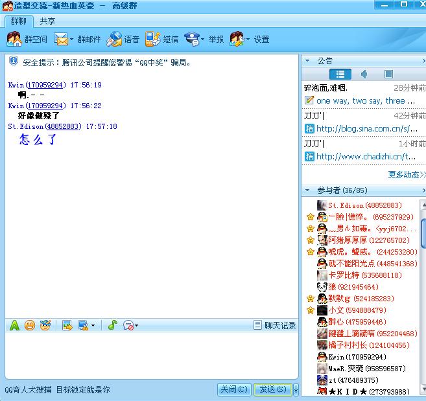Click the screen capture scissors icon

(x=83, y=325)
